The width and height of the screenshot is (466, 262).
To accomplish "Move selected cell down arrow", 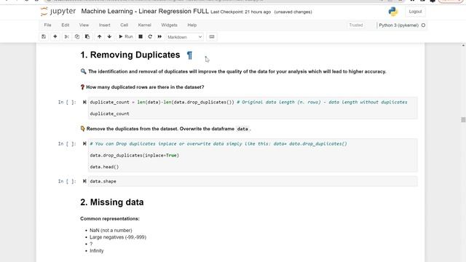I will click(109, 36).
